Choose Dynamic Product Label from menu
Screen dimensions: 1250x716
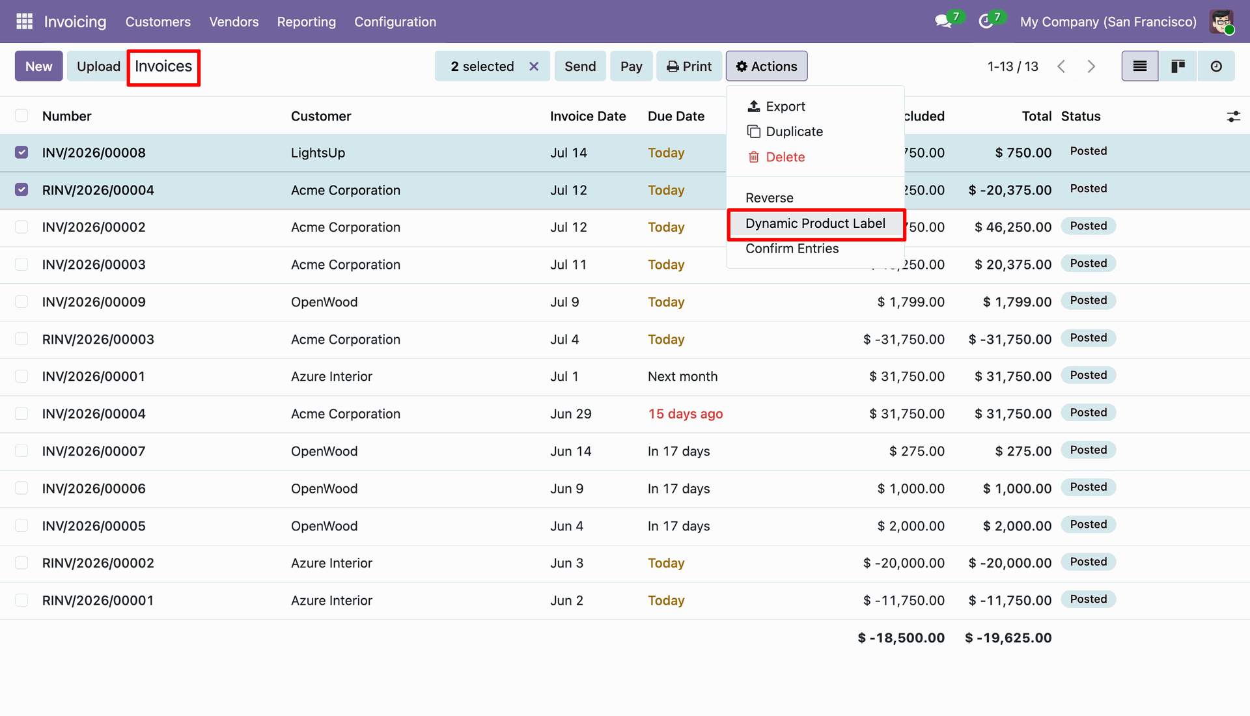click(815, 223)
